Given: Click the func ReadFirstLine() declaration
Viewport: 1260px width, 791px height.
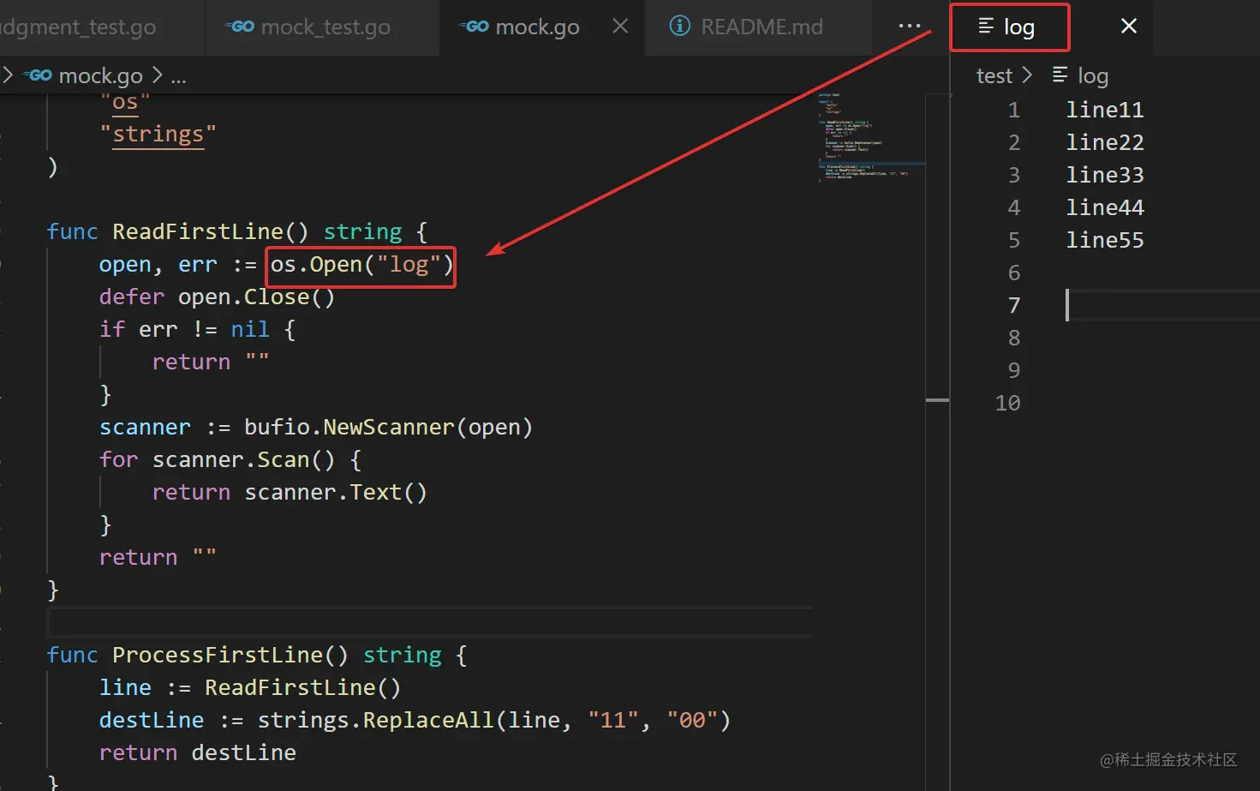Looking at the screenshot, I should point(236,232).
